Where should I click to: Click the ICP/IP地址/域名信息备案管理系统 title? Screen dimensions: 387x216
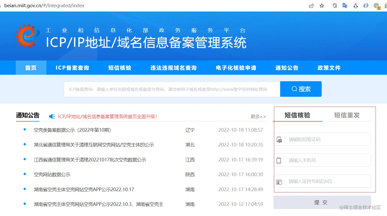[x=146, y=42]
